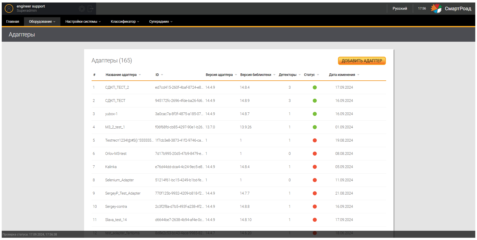
Task: Open adapter yubox-1
Action: (111, 114)
